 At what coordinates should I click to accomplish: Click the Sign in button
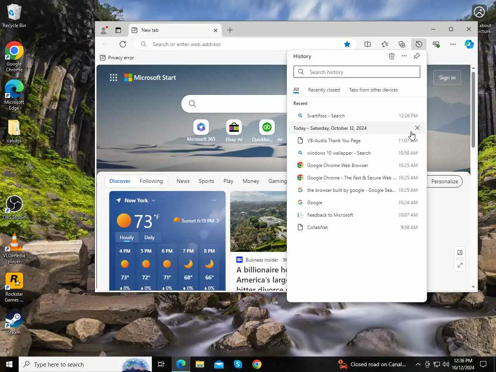447,77
